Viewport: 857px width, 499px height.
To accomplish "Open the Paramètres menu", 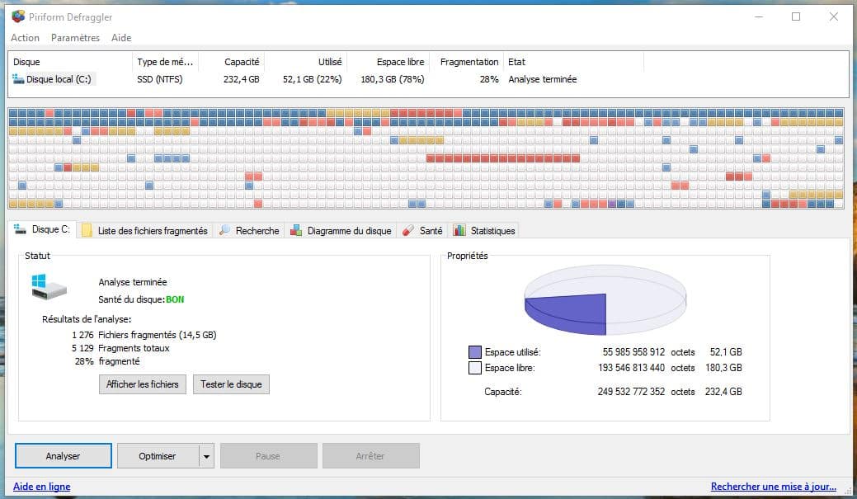I will [x=75, y=38].
